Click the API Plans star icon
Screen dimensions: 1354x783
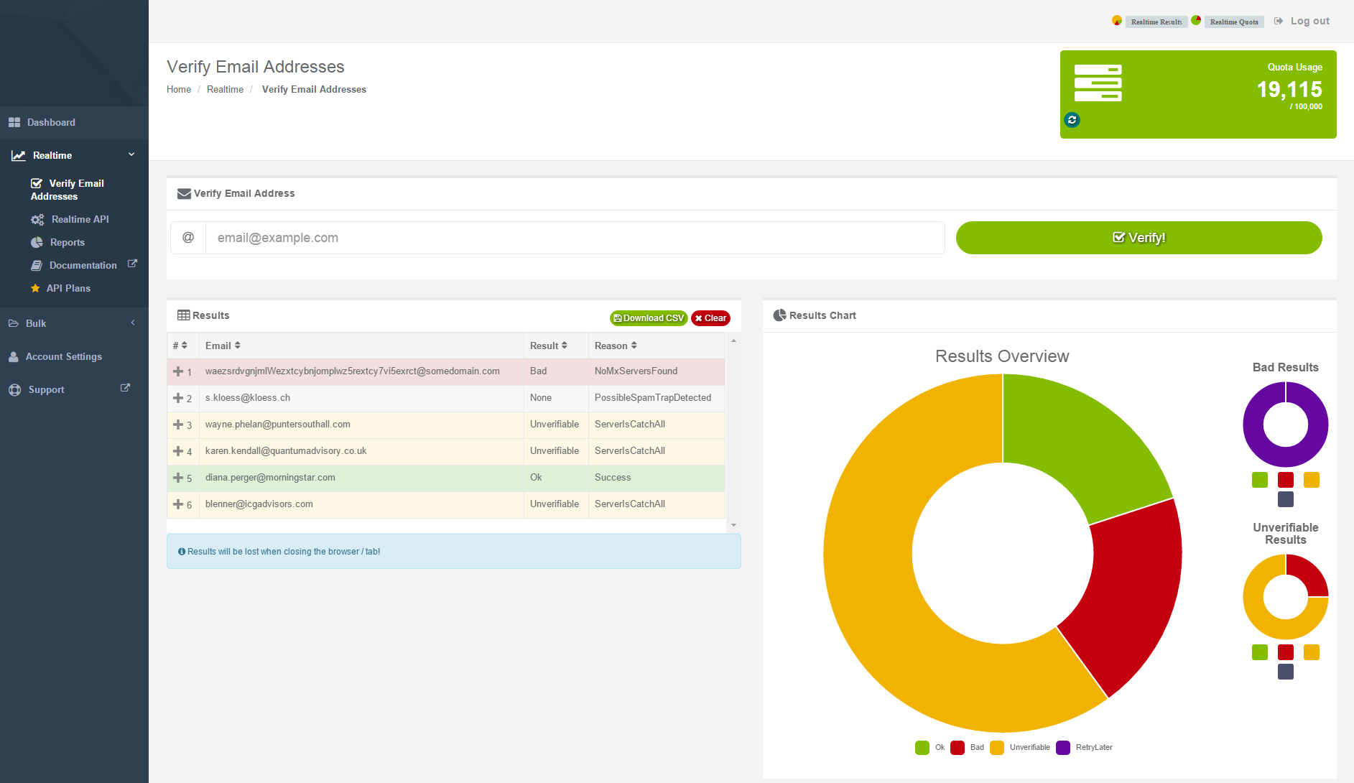tap(35, 289)
